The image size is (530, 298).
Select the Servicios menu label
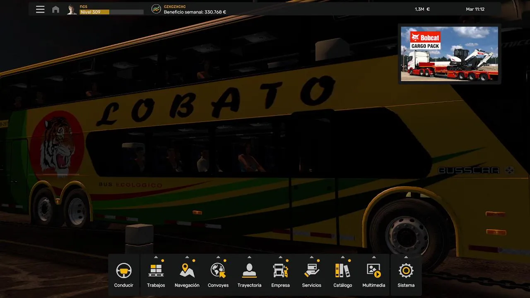311,285
